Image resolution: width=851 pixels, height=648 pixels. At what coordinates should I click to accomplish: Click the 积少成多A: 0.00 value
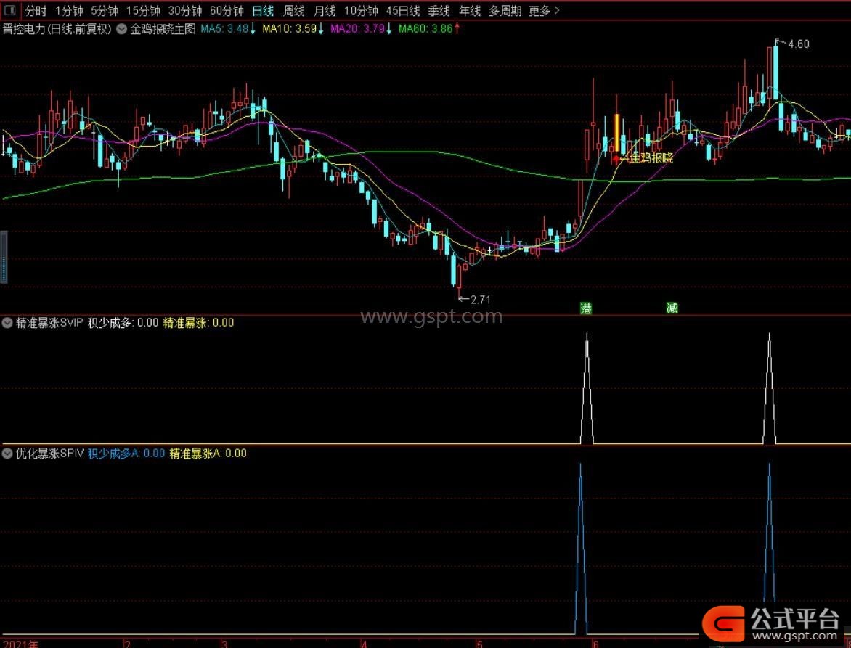coord(126,454)
